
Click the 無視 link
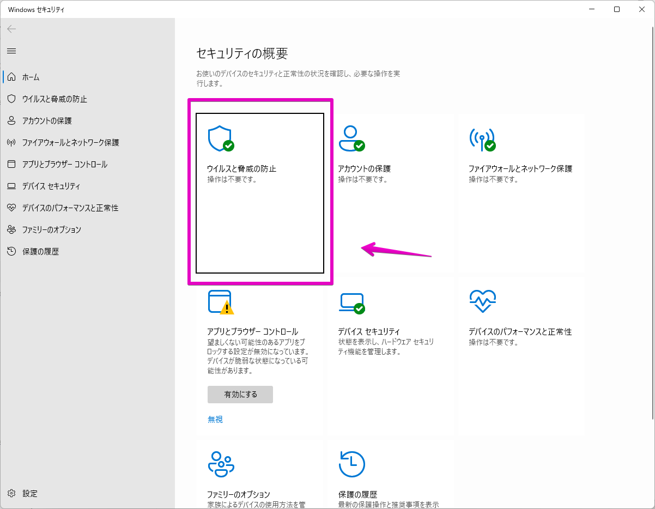click(x=215, y=420)
